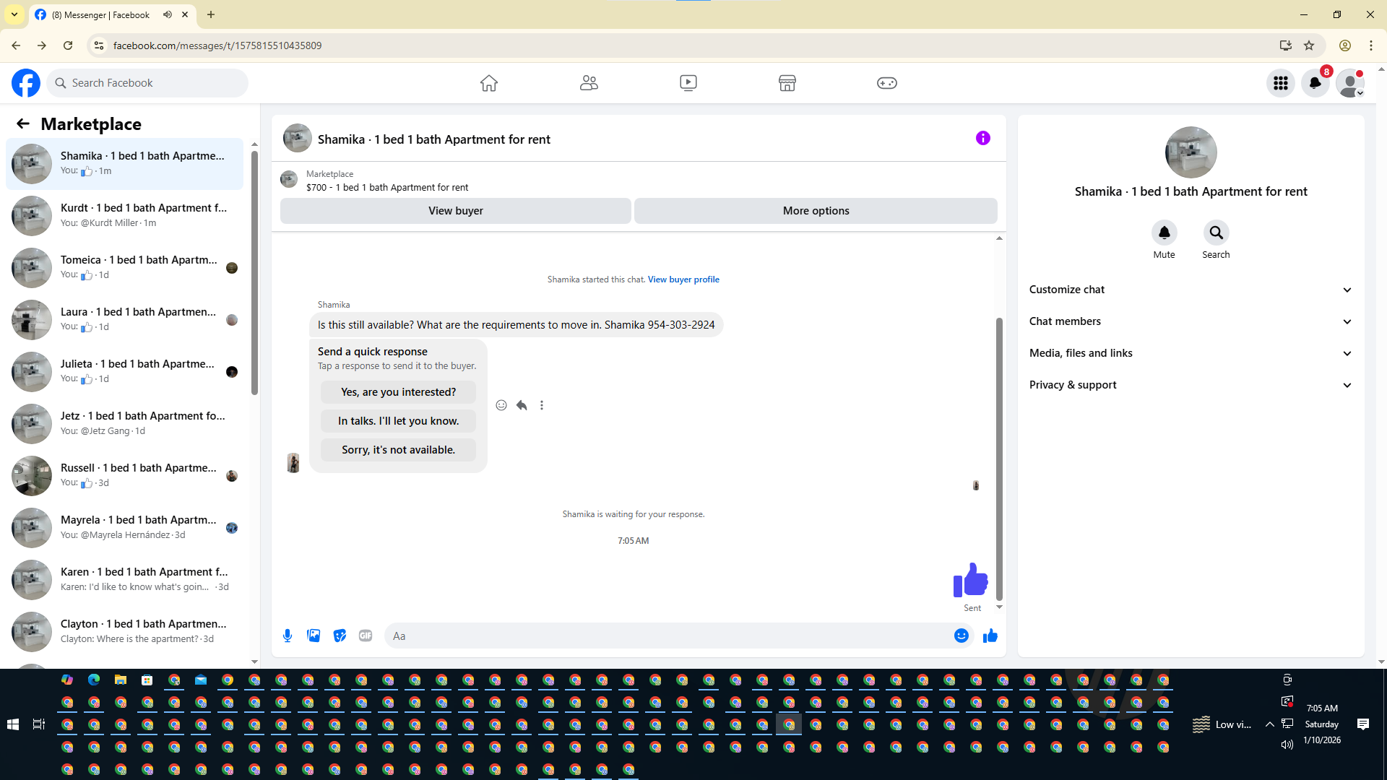Open emoji picker in message box
The width and height of the screenshot is (1387, 780).
[x=961, y=636]
